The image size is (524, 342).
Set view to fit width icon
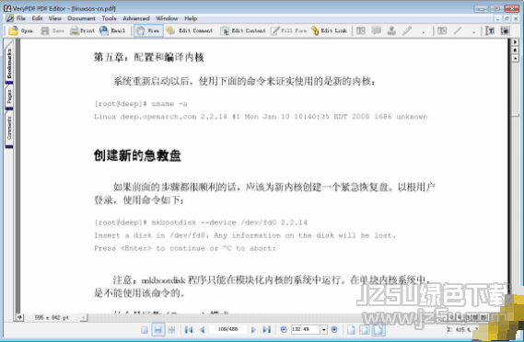[x=378, y=330]
